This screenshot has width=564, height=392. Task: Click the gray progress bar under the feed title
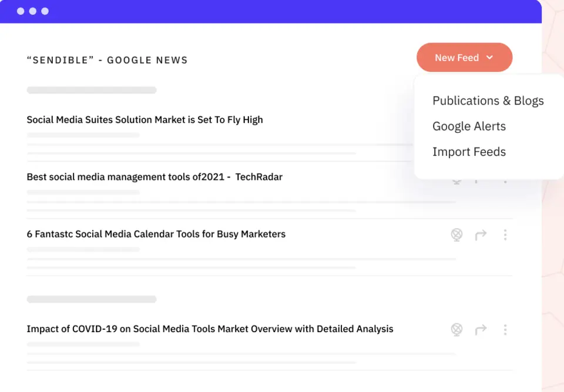(91, 90)
